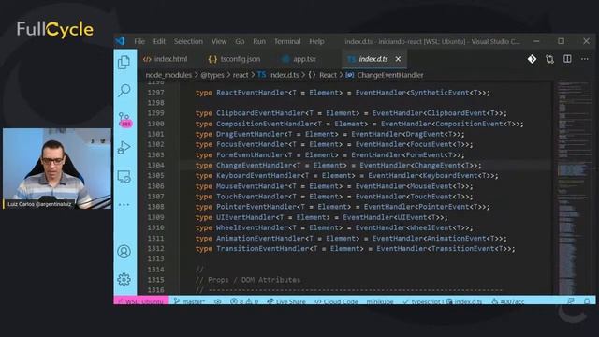Open More Actions ellipsis in editor toolbar

pyautogui.click(x=584, y=59)
